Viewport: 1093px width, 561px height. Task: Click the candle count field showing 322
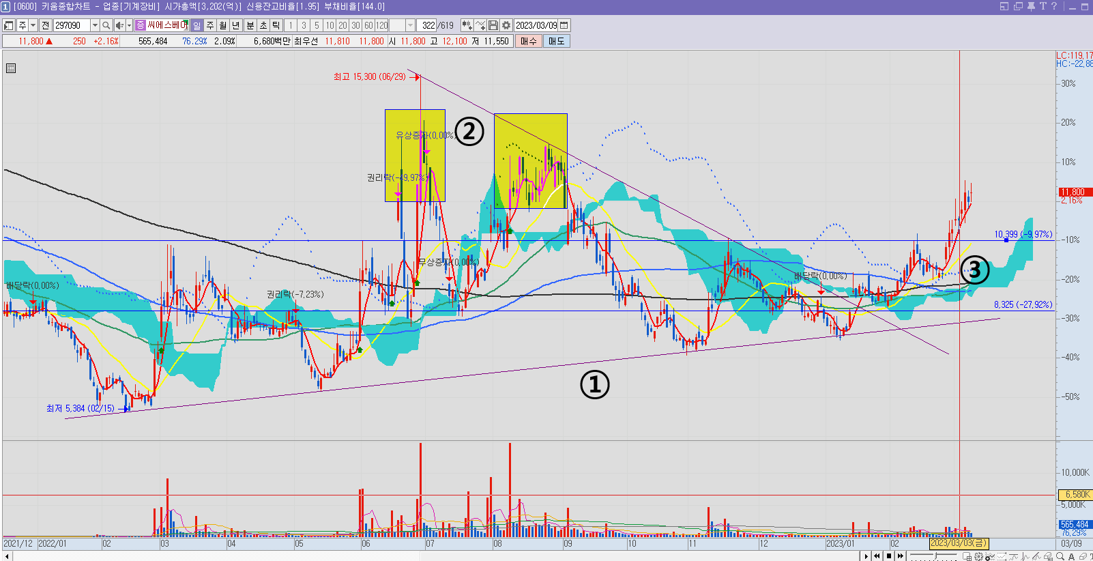point(427,25)
